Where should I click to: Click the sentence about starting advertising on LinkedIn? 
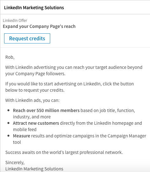tap(70, 87)
